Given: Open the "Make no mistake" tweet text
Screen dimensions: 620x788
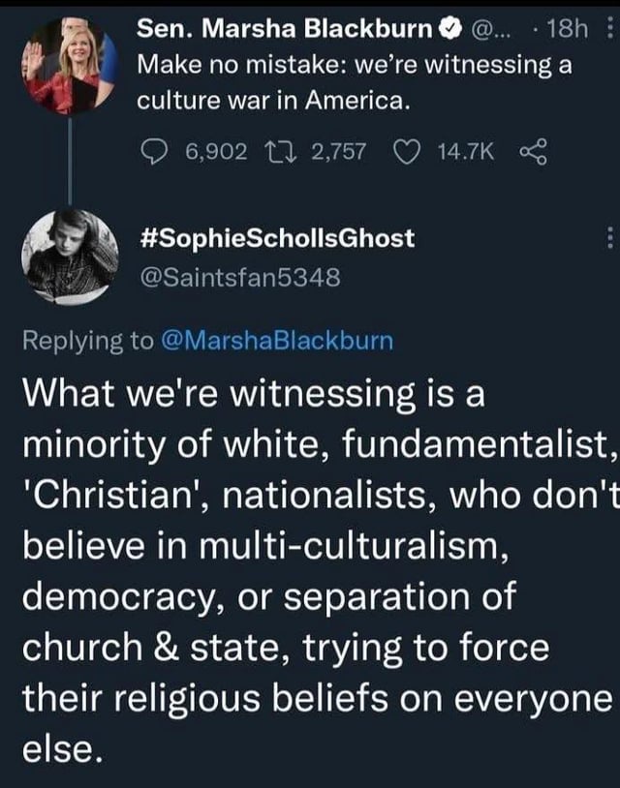Looking at the screenshot, I should point(349,83).
